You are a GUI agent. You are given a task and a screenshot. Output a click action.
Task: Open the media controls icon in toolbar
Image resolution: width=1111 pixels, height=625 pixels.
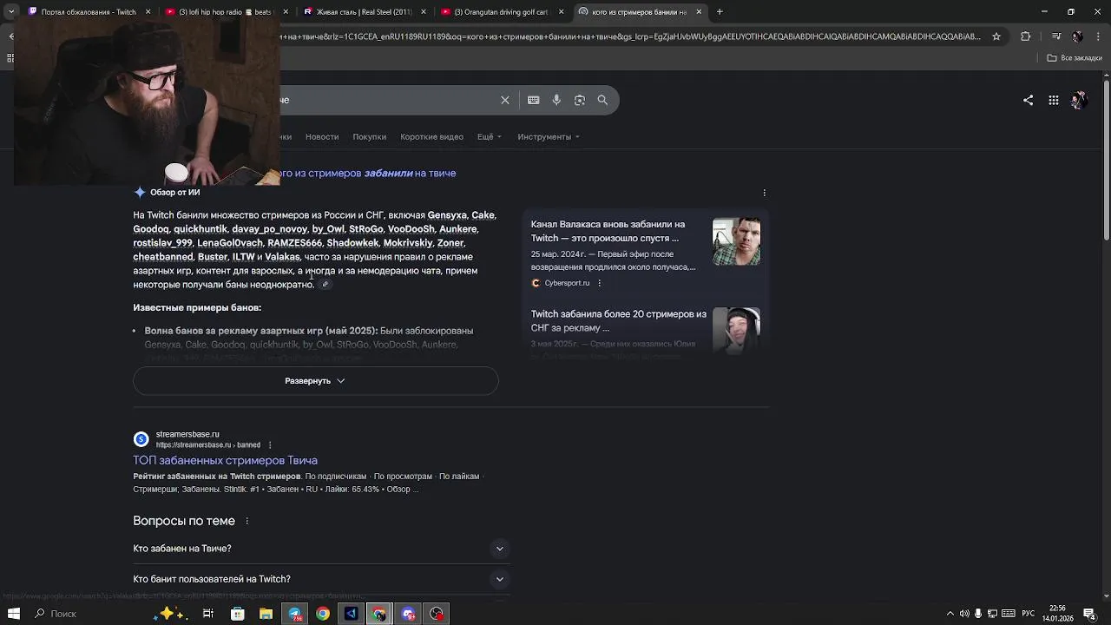coord(1055,36)
